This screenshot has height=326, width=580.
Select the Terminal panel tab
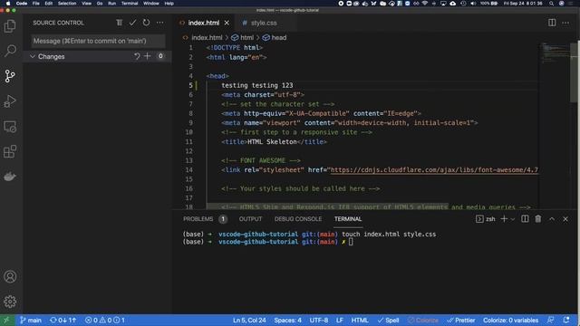coord(348,219)
